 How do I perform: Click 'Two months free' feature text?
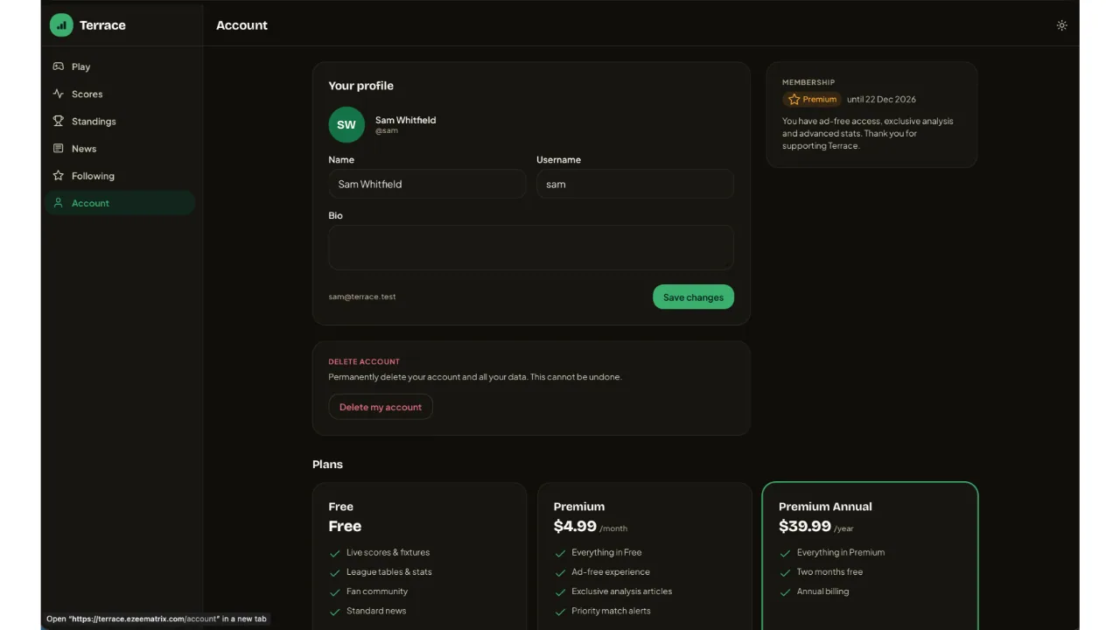[829, 572]
